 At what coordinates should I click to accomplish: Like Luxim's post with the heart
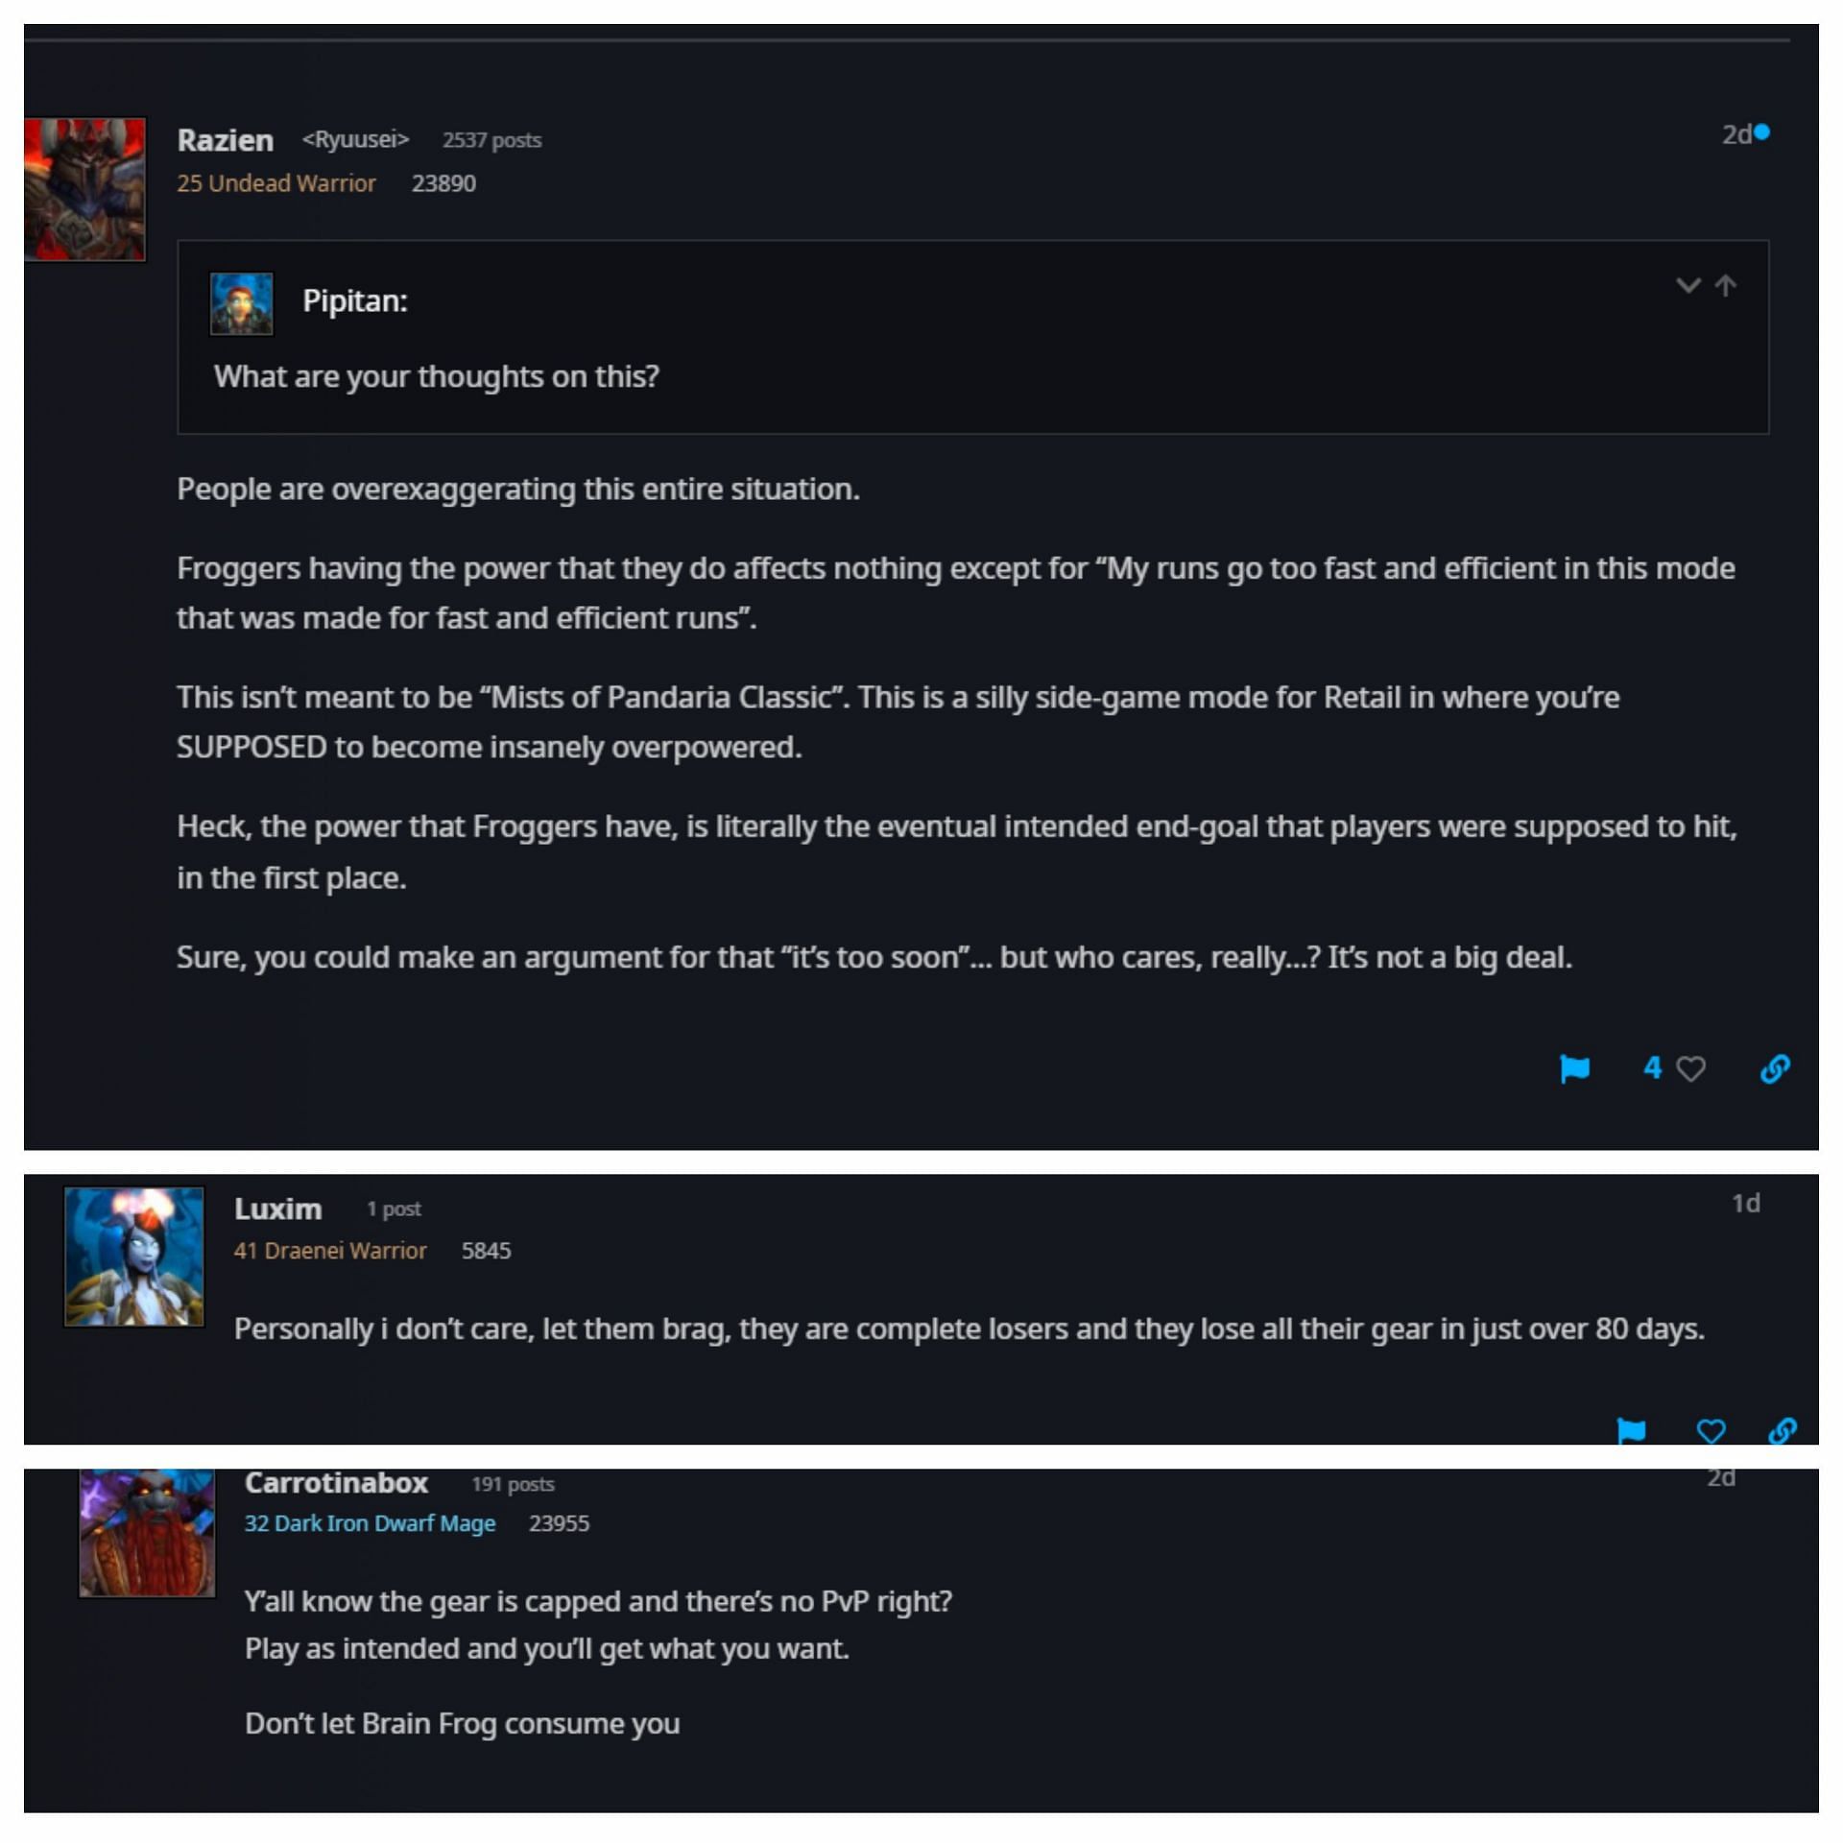click(1711, 1430)
